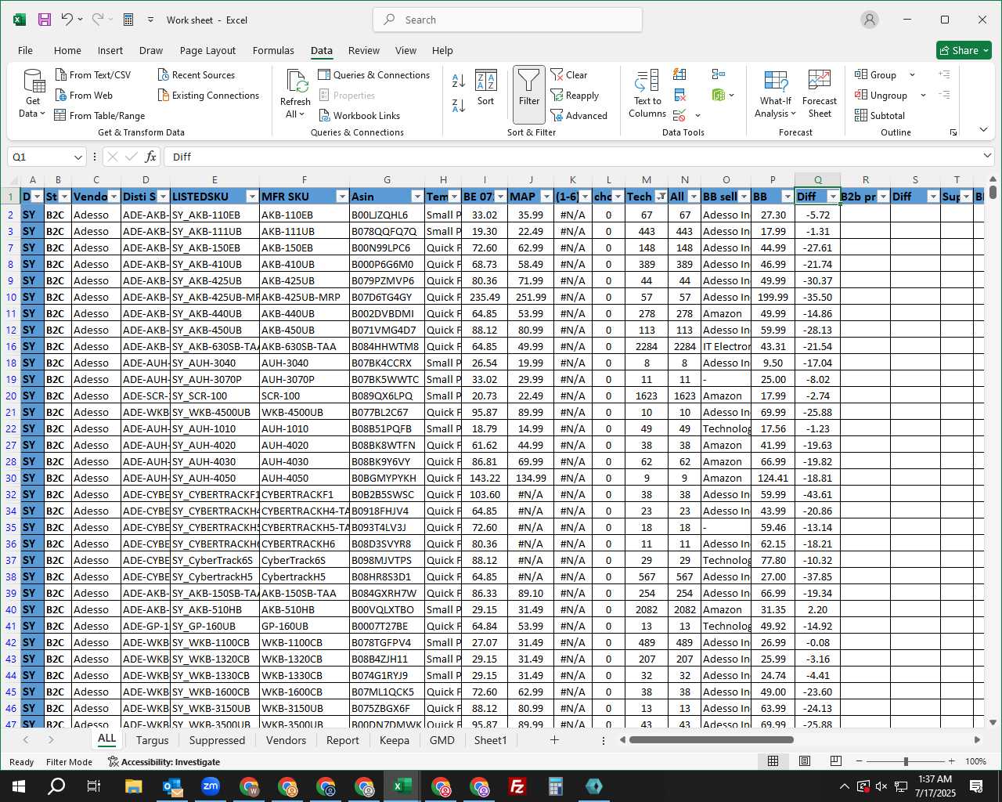
Task: Open filter dropdown for Asin column
Action: 417,197
